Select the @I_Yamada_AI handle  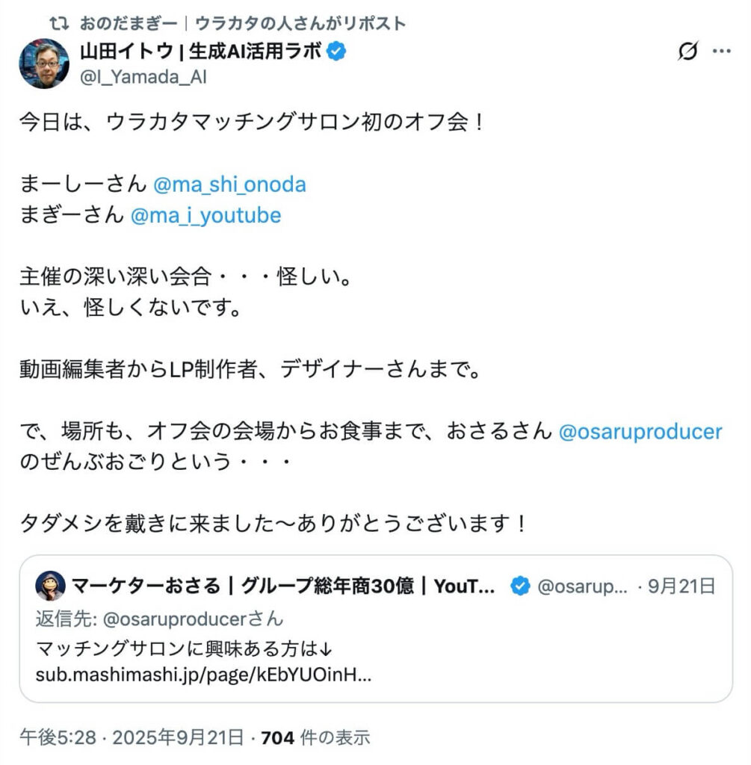tap(143, 76)
